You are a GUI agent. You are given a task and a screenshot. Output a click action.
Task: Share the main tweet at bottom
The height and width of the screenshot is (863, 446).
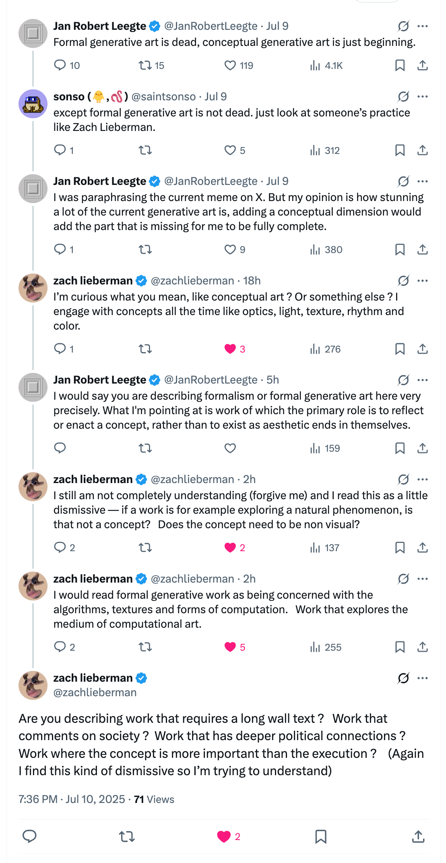[418, 837]
